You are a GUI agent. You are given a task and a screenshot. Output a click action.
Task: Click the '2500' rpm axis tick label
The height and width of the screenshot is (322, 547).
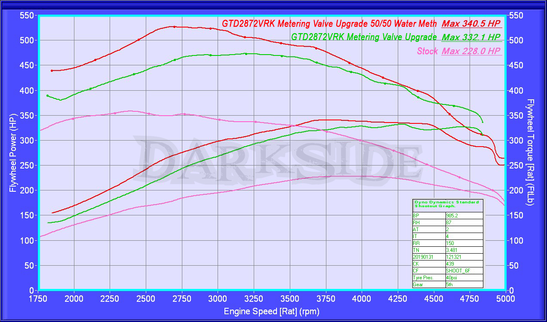146,299
